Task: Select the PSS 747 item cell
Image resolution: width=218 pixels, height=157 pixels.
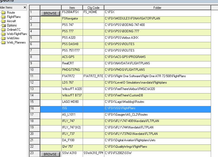Action: tap(72, 26)
